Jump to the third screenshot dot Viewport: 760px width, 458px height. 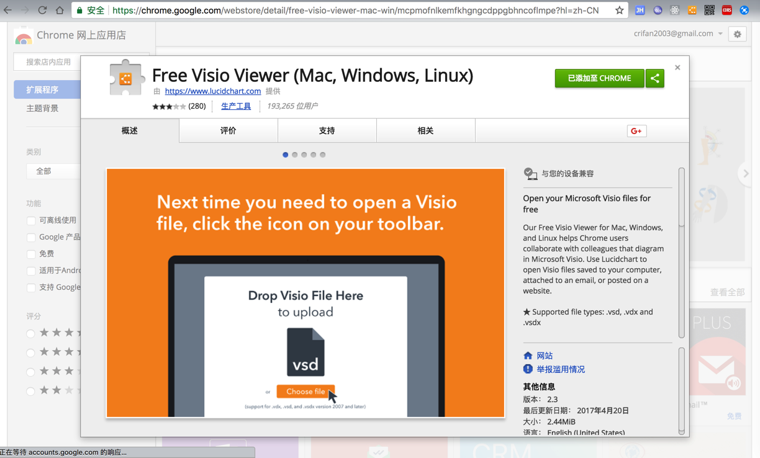pos(304,155)
